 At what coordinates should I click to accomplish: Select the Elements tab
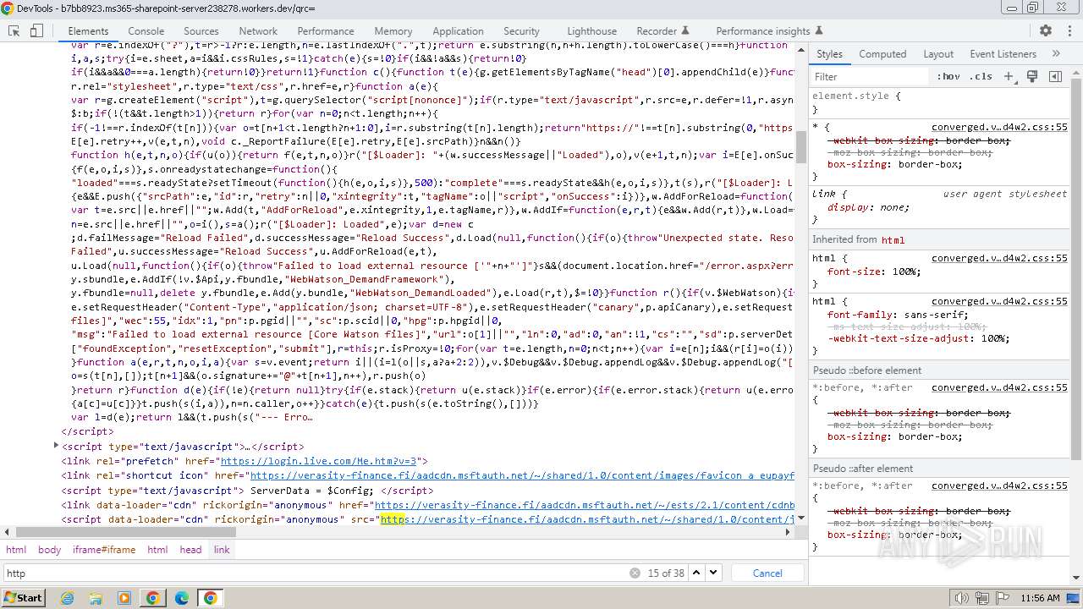pos(89,30)
